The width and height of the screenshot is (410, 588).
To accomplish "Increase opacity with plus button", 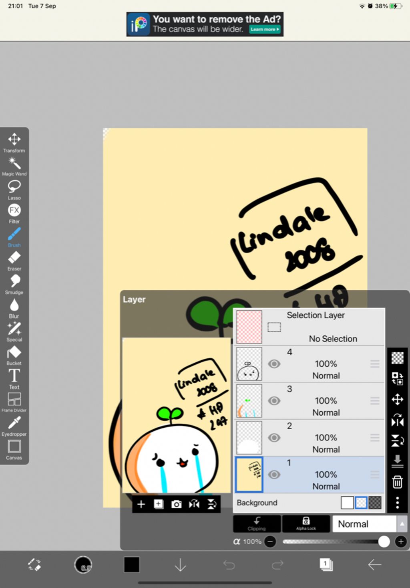I will click(x=401, y=542).
